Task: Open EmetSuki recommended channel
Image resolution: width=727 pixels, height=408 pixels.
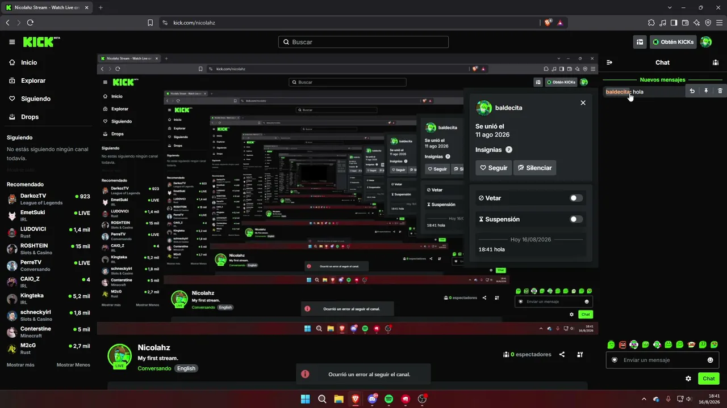Action: tap(48, 215)
